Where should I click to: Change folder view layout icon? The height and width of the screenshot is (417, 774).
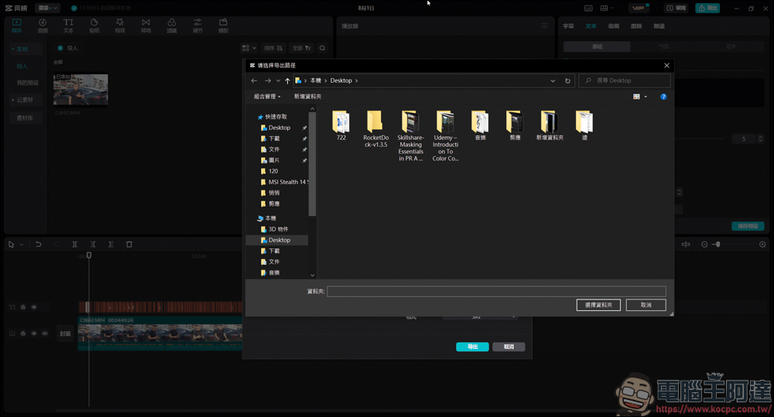click(x=637, y=97)
